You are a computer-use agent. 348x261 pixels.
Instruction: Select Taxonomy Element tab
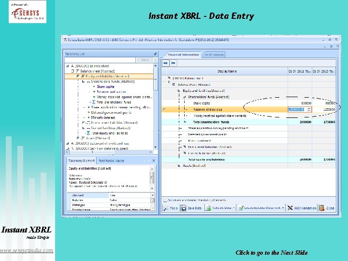coord(82,160)
